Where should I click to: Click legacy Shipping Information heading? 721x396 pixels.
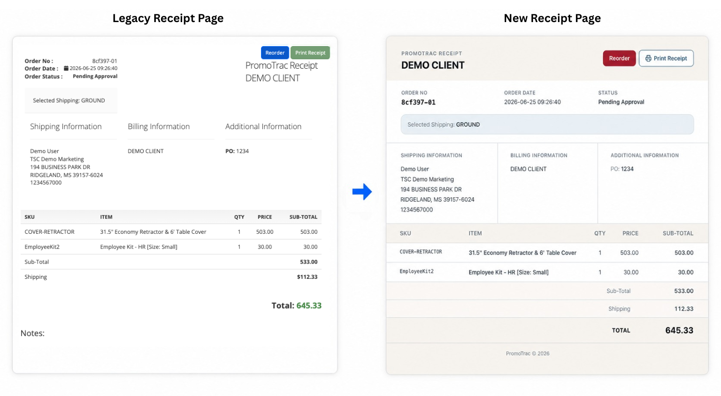(66, 126)
